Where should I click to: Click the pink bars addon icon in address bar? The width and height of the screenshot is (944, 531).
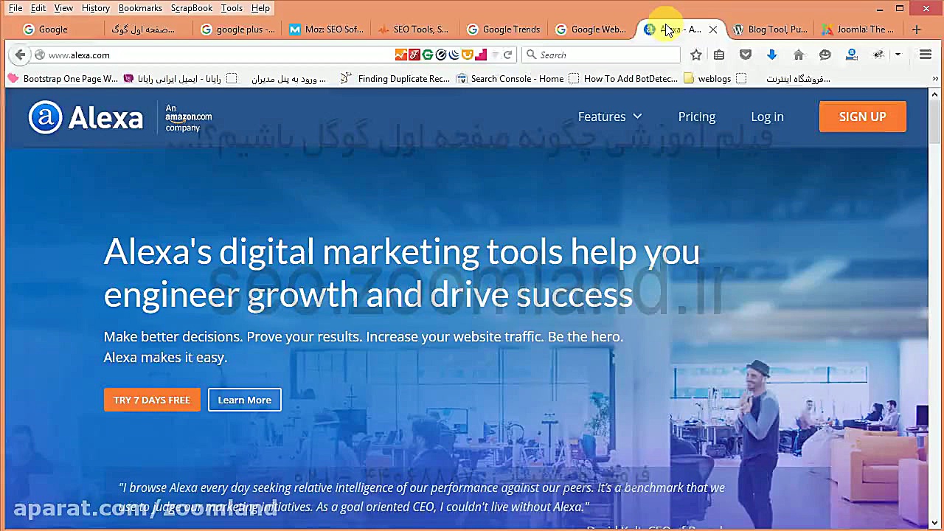coord(481,55)
